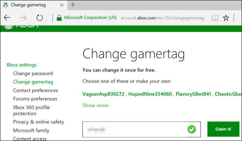This screenshot has width=242, height=141.
Task: Open Contact preferences in sidebar
Action: coord(35,90)
